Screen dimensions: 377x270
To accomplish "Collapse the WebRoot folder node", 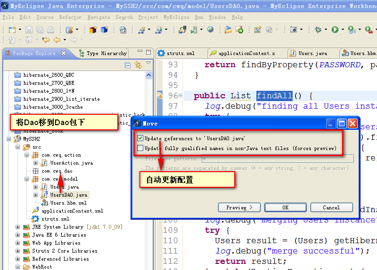I will (x=18, y=267).
